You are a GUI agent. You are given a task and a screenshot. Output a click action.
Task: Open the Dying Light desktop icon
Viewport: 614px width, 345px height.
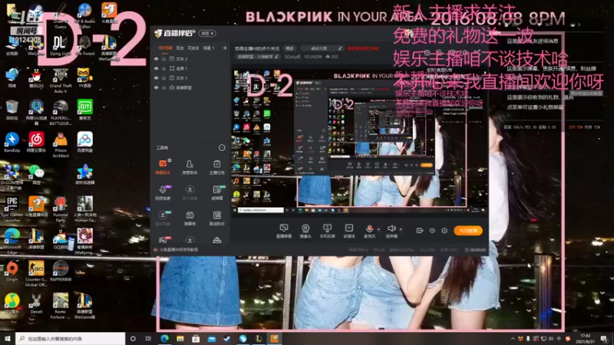pyautogui.click(x=61, y=45)
